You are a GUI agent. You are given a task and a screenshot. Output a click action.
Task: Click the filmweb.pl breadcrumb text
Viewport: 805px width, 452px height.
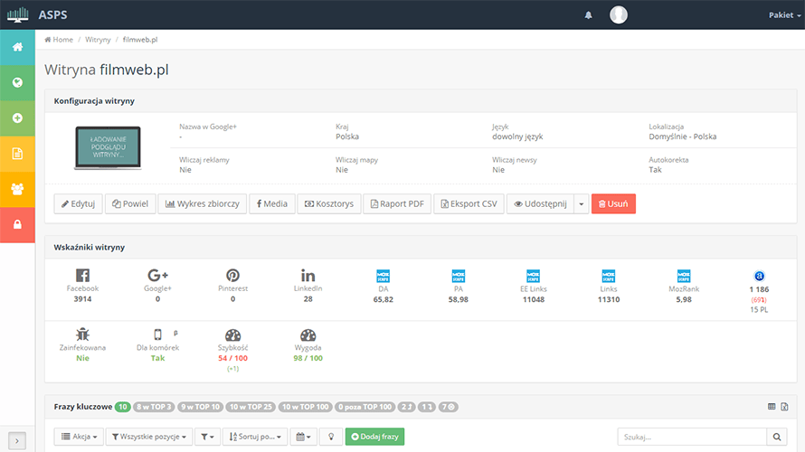(140, 40)
